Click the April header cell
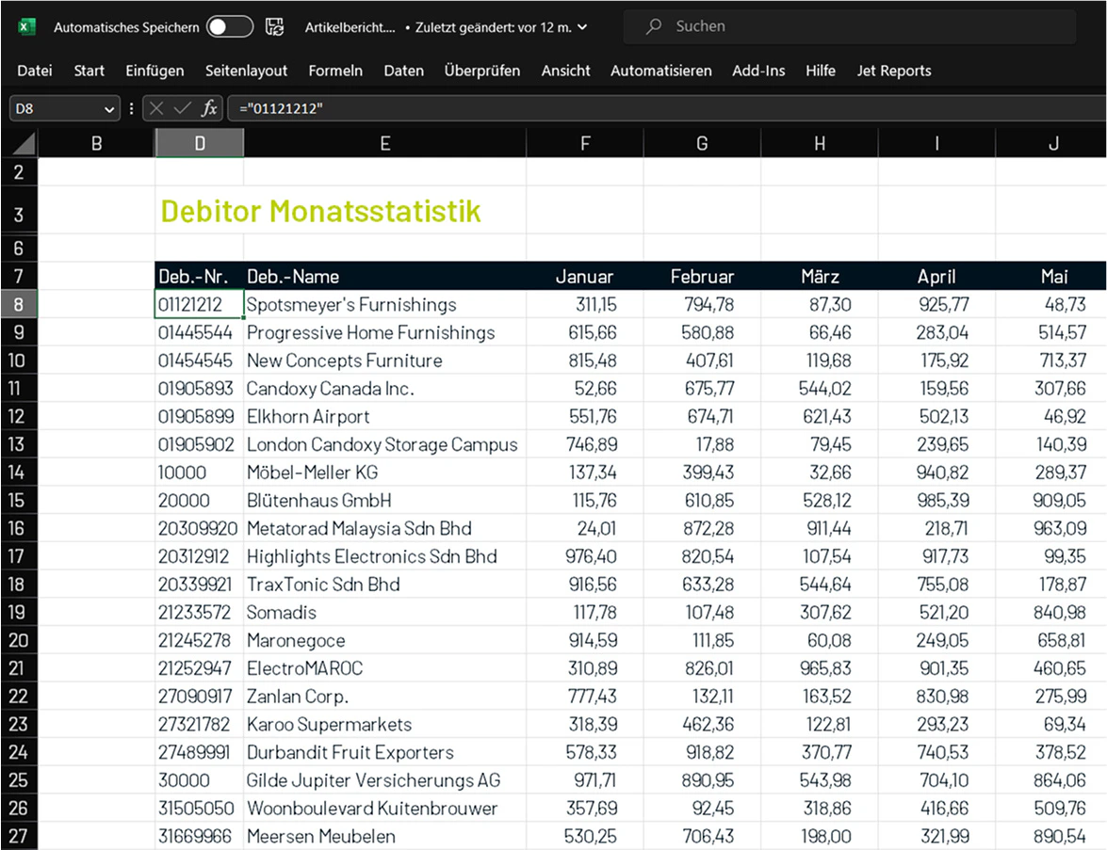Screen dimensions: 1107x850 (936, 277)
